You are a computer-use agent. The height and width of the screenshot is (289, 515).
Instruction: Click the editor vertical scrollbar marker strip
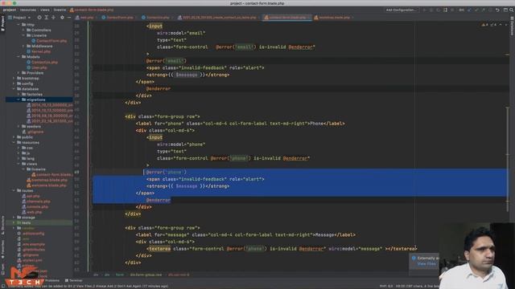(x=508, y=148)
